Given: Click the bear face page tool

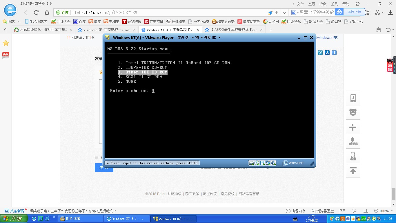Looking at the screenshot, I should click(353, 112).
